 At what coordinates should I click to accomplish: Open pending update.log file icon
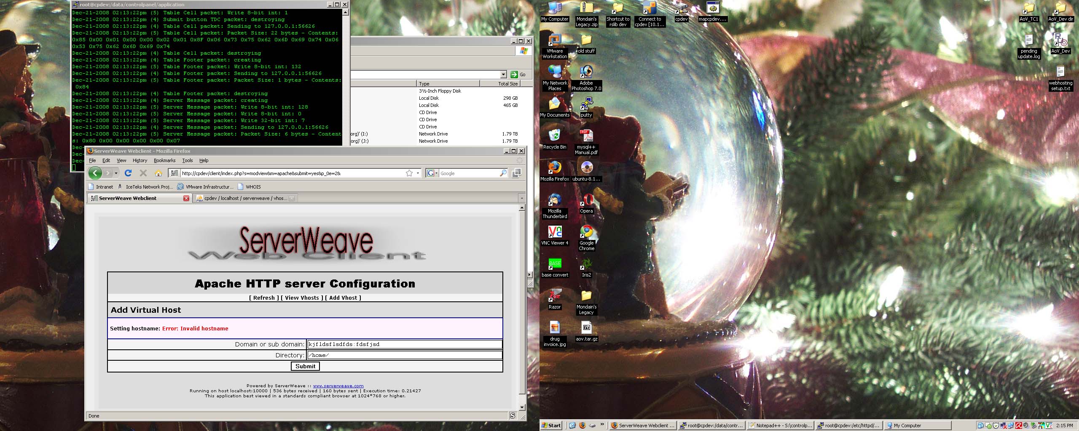pyautogui.click(x=1029, y=46)
